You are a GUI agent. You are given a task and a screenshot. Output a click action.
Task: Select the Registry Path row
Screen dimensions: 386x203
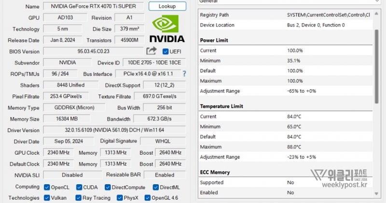coord(285,15)
